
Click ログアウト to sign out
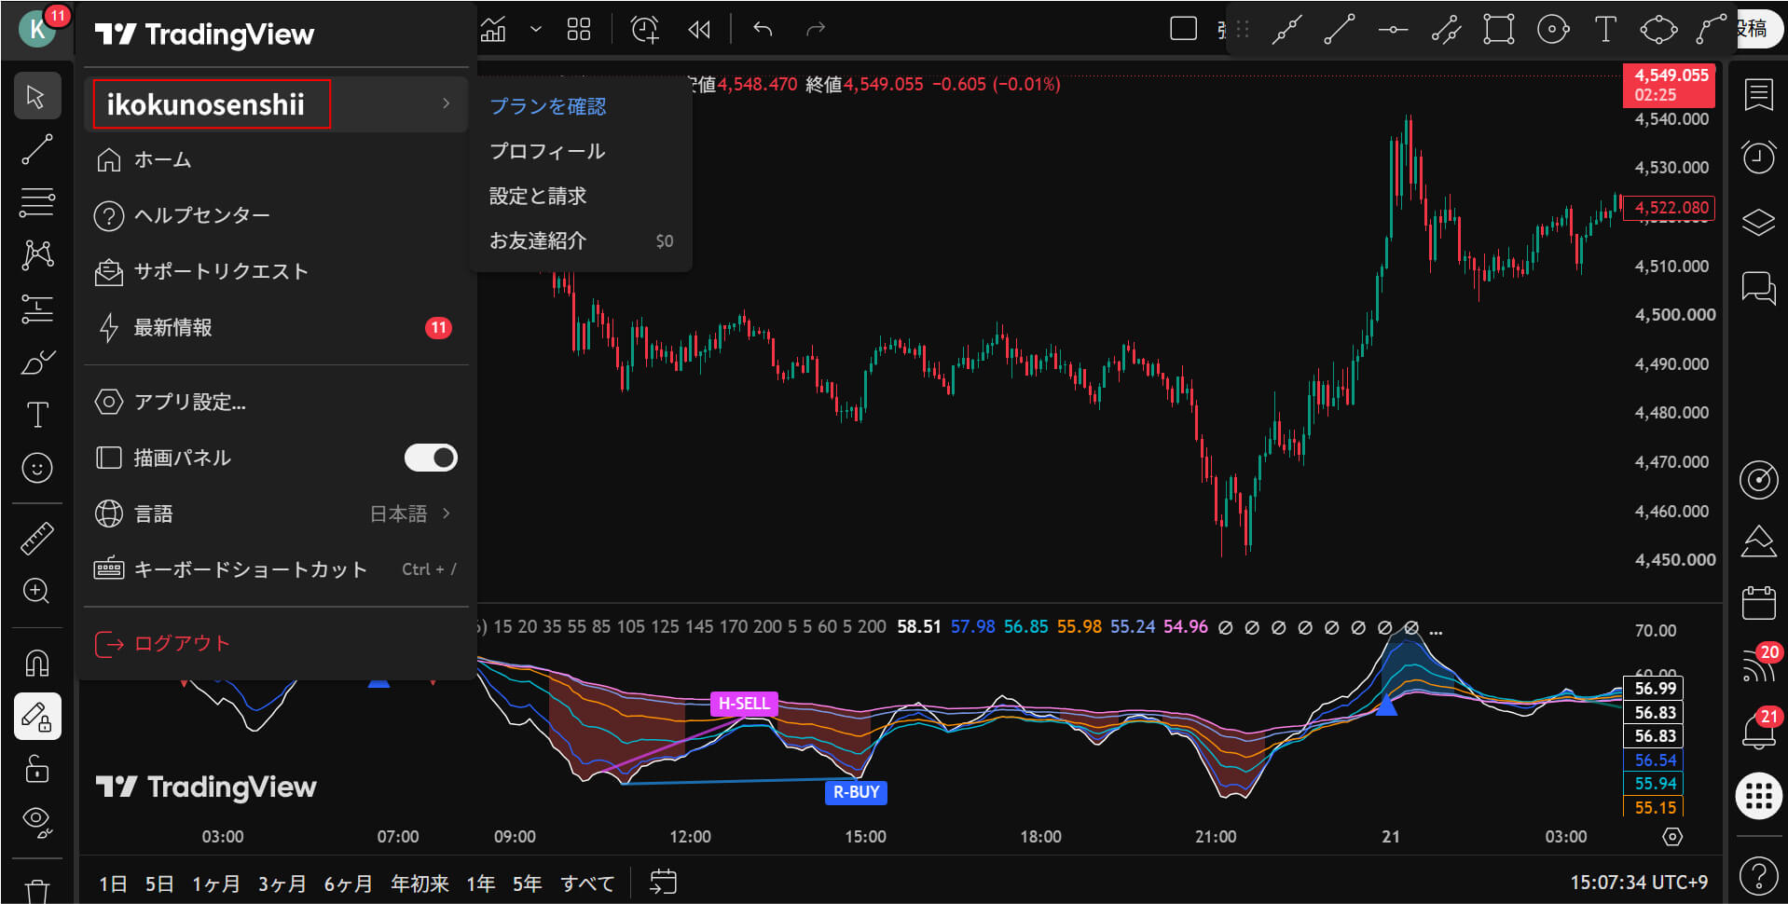(x=276, y=644)
